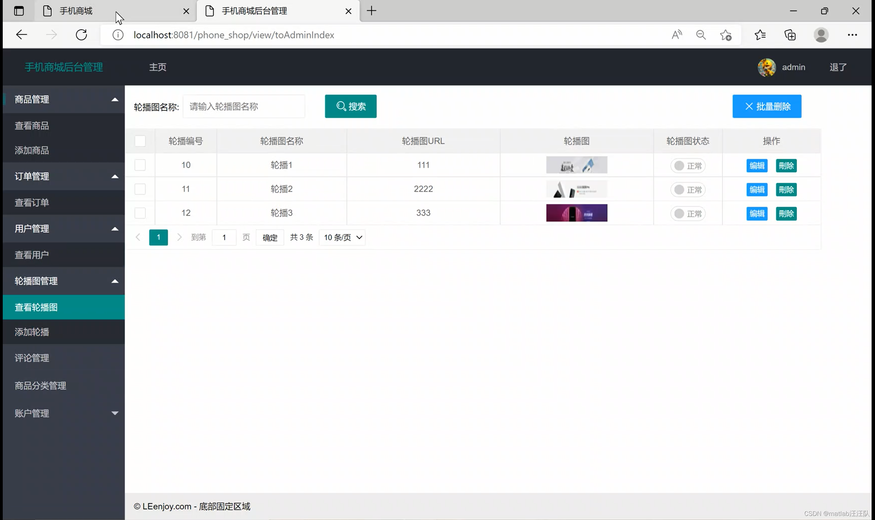
Task: Click the 批量删除 button
Action: (767, 106)
